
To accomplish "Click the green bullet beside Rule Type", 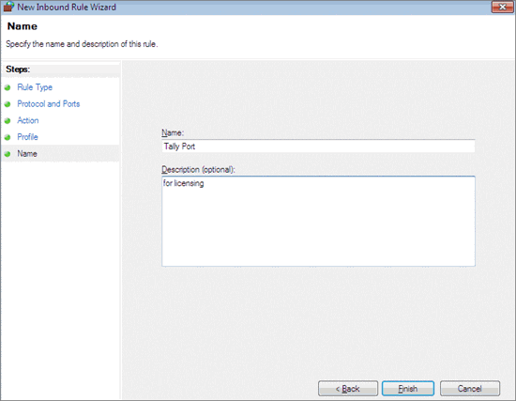I will (x=8, y=87).
